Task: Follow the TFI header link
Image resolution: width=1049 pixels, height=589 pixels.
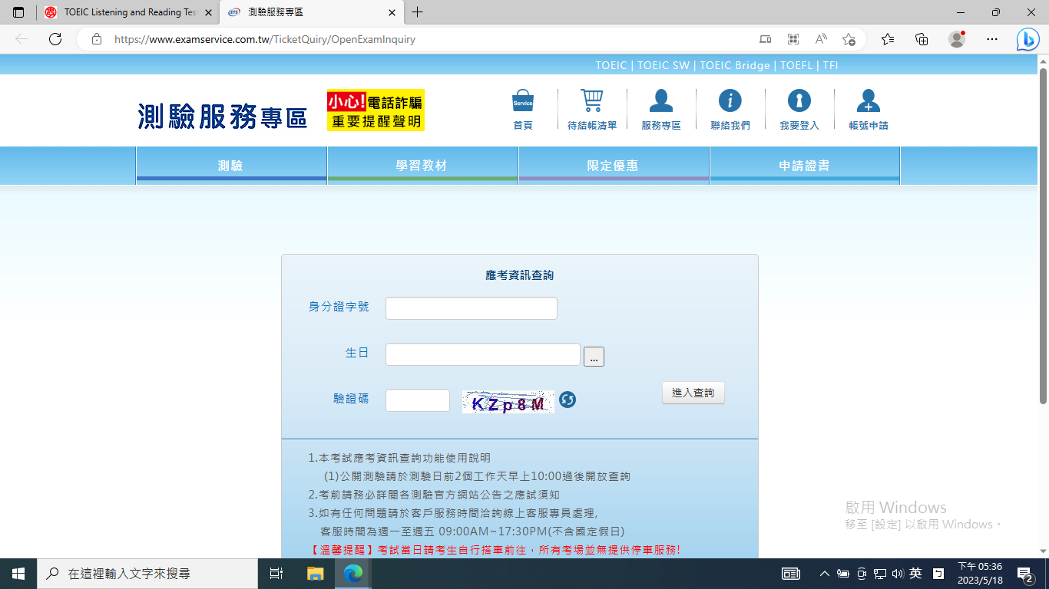Action: [830, 65]
